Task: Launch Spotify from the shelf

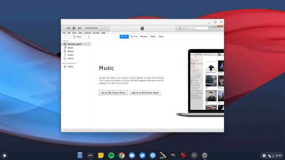Action: [x=111, y=155]
